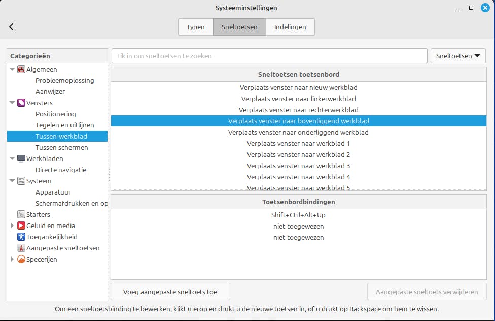Collapse the Algemeen category
Viewport: 495px width, 321px height.
12,69
